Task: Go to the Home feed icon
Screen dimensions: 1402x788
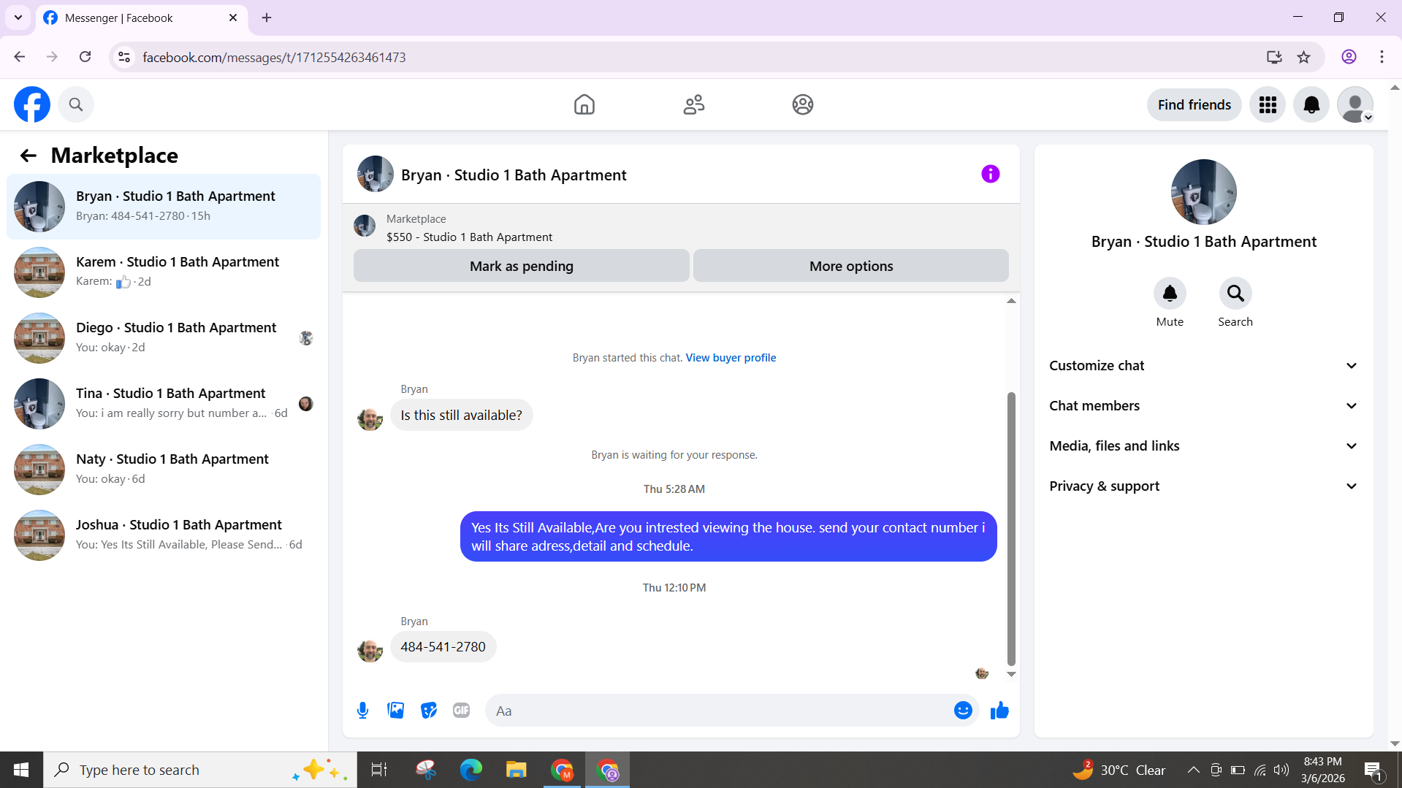Action: click(584, 104)
